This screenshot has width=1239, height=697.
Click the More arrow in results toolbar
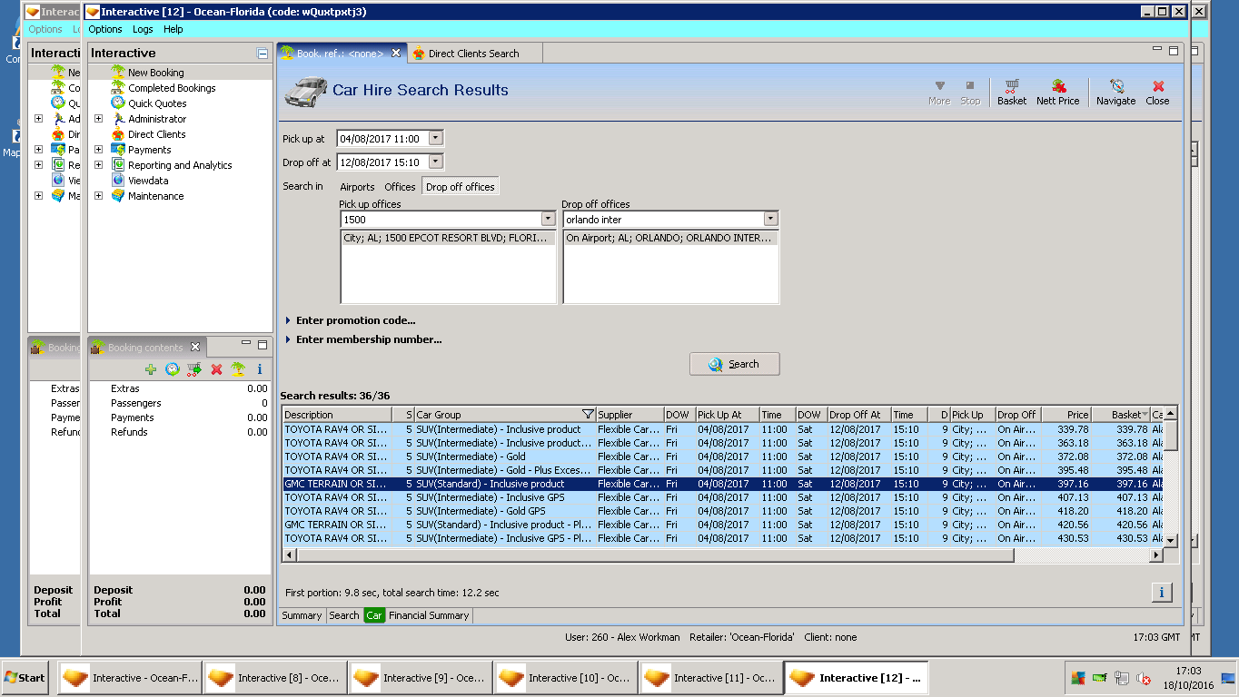click(939, 93)
